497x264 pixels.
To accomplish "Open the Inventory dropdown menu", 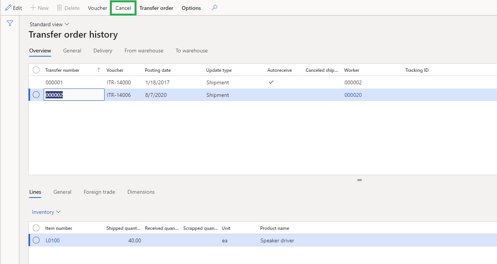I will coord(46,212).
